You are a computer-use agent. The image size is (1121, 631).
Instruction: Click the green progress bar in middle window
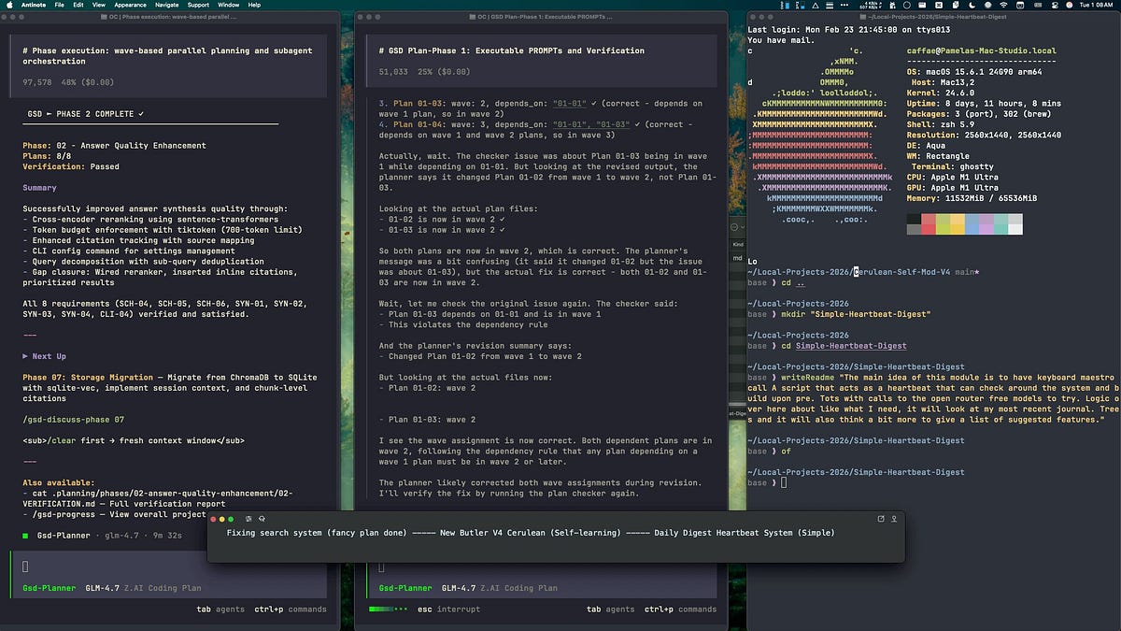click(x=388, y=609)
